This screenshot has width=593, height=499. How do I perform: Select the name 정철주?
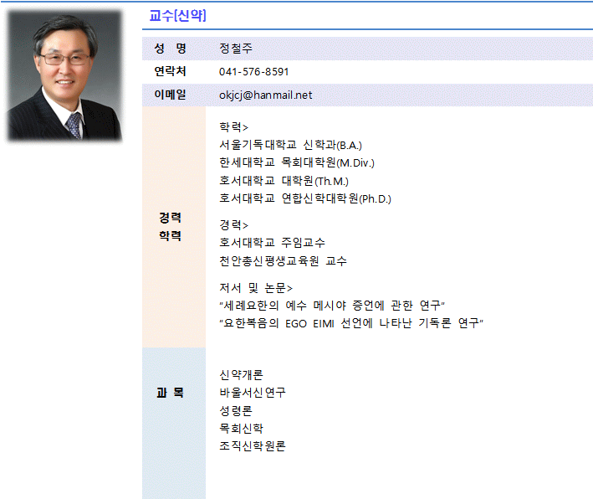click(236, 49)
